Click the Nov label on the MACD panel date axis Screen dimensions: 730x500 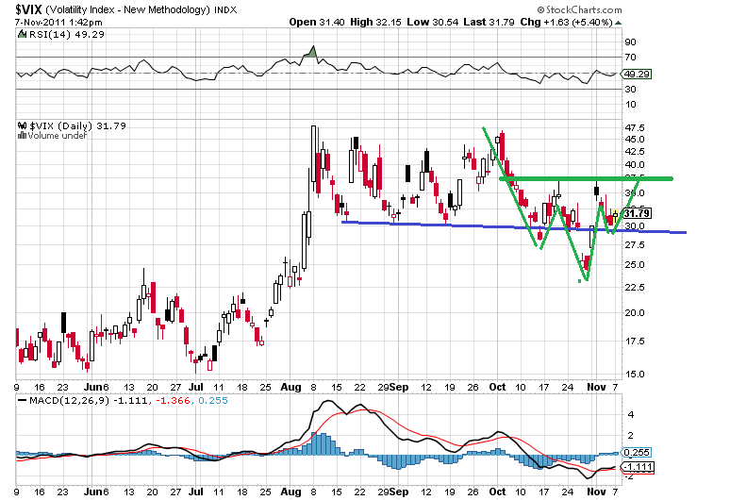[x=596, y=492]
